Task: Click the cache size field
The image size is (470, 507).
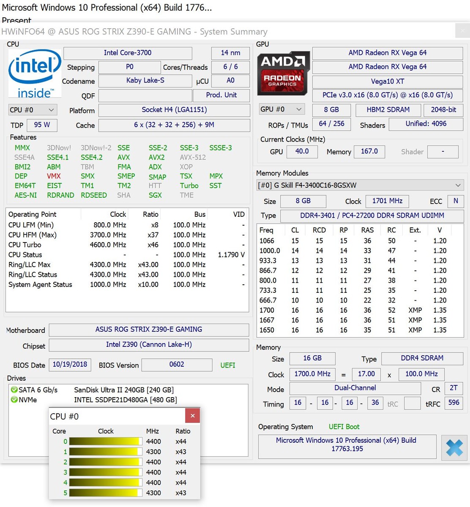Action: pyautogui.click(x=174, y=125)
